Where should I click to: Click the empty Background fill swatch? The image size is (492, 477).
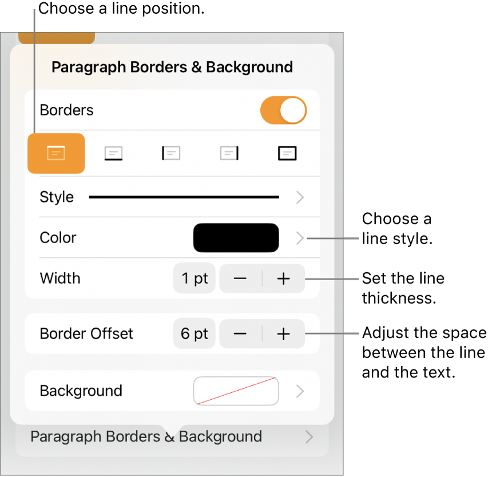point(236,391)
